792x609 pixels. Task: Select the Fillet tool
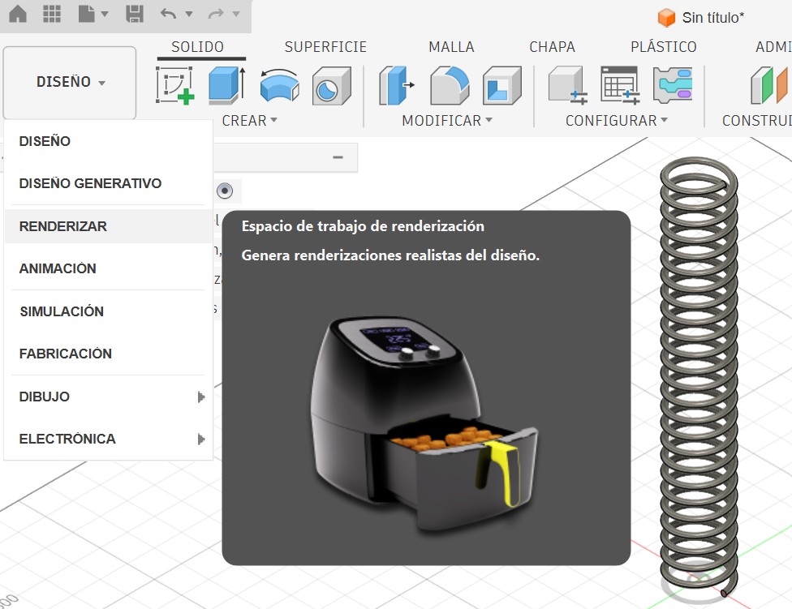[x=450, y=85]
